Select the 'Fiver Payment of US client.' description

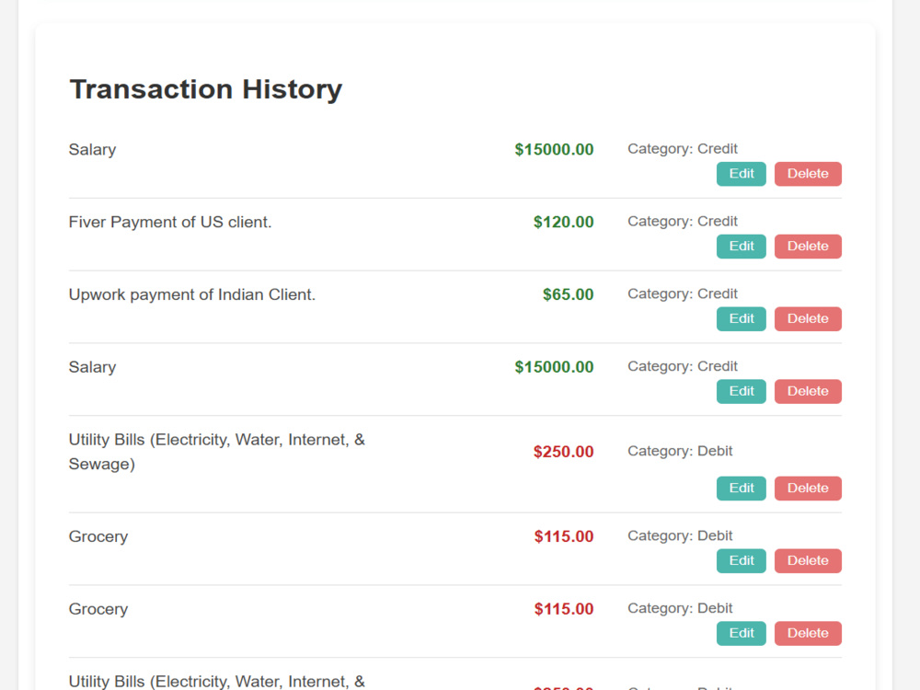170,223
